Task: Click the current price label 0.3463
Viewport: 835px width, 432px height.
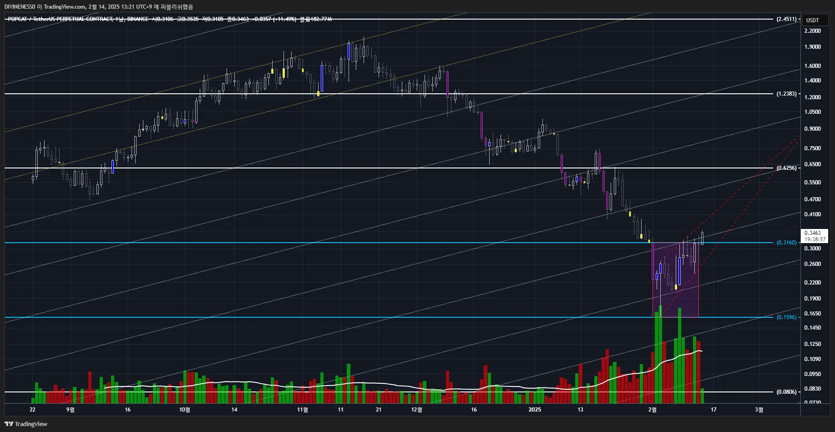Action: click(x=812, y=233)
